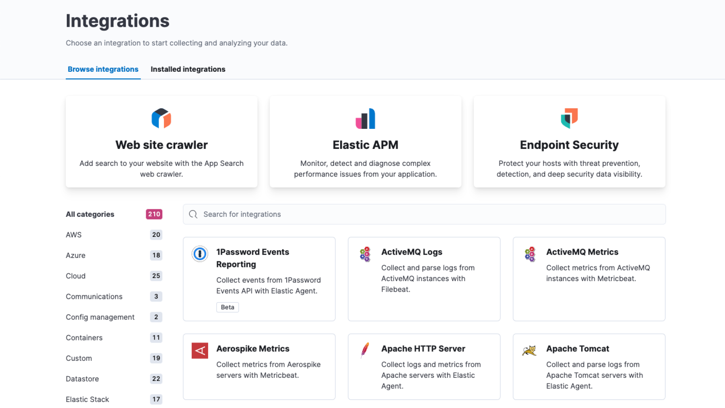This screenshot has width=725, height=408.
Task: Click the Integrations page heading
Action: pos(117,21)
